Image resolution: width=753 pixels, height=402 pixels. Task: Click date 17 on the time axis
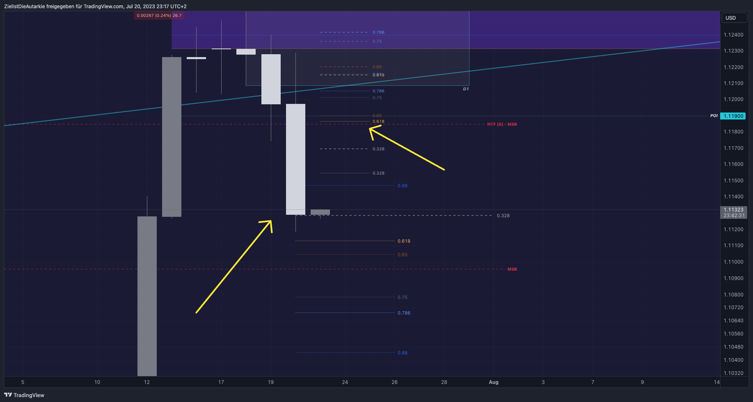(221, 382)
